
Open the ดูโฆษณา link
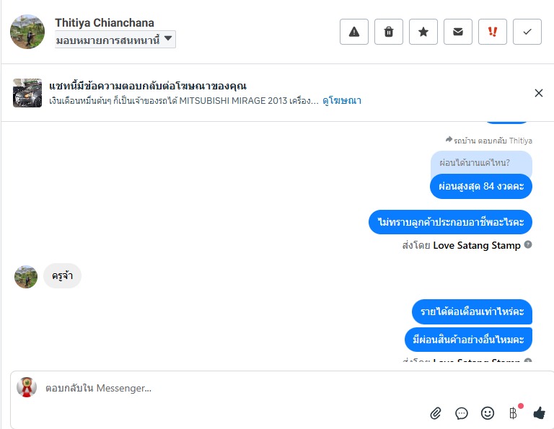click(x=342, y=101)
